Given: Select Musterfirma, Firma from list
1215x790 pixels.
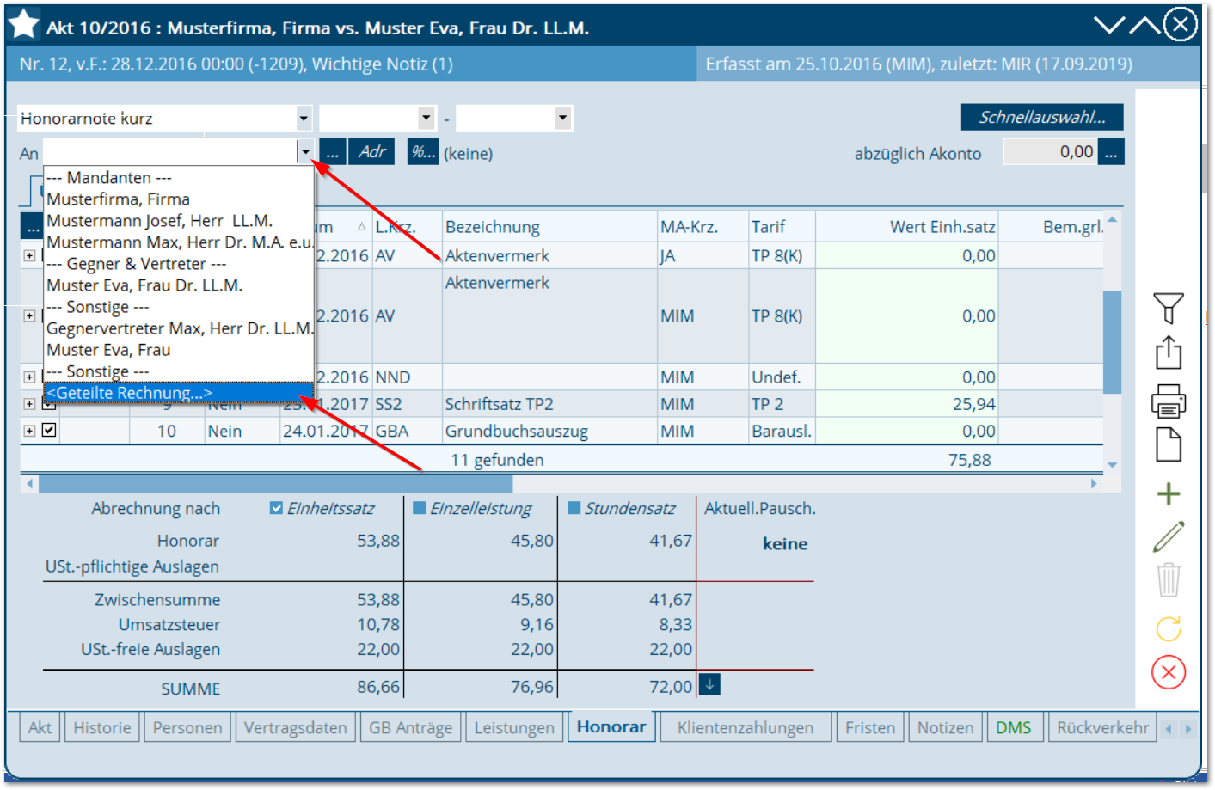Looking at the screenshot, I should pos(179,199).
